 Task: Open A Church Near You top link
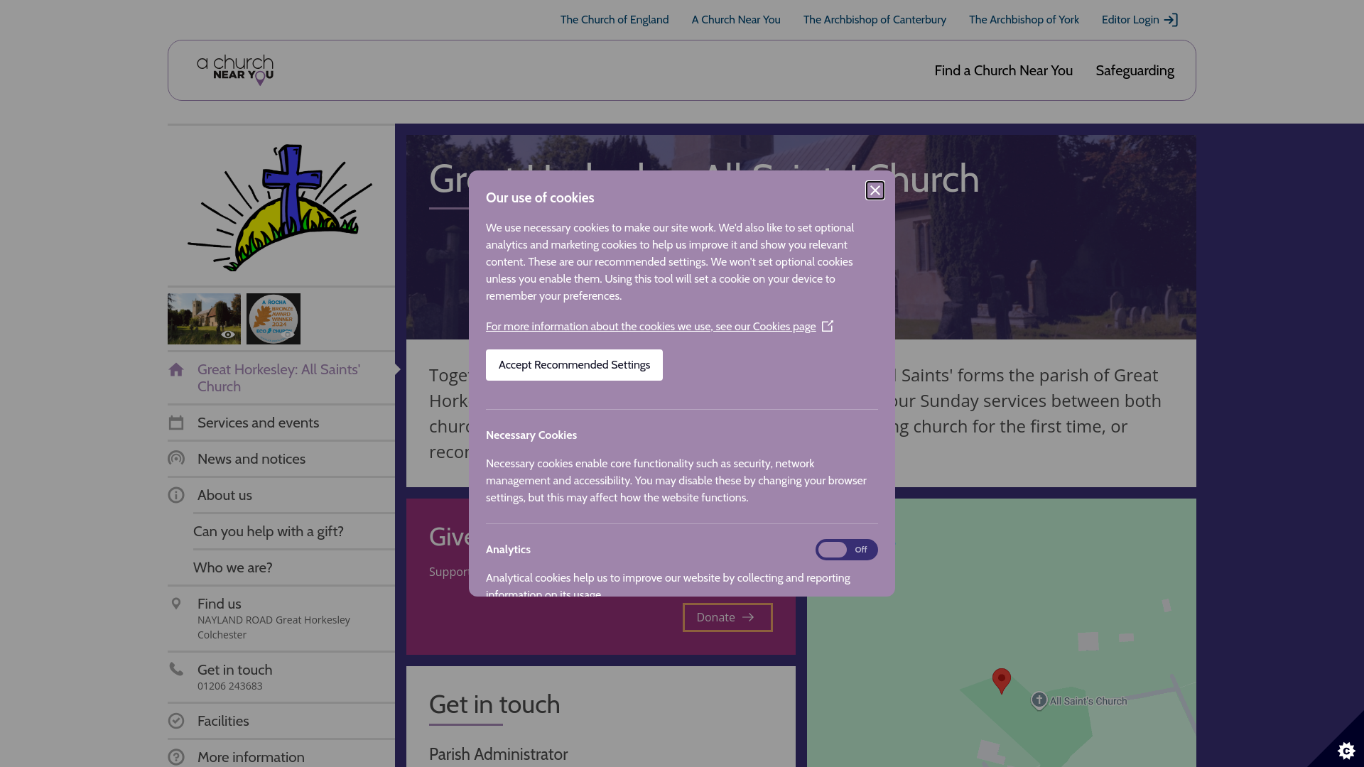(x=736, y=20)
